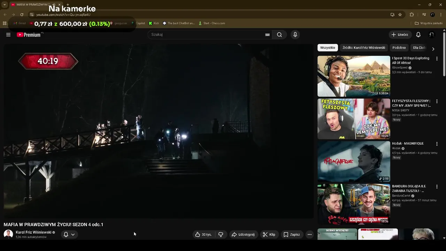Open tab search dropdown arrow
Image resolution: width=446 pixels, height=251 pixels.
click(x=5, y=5)
